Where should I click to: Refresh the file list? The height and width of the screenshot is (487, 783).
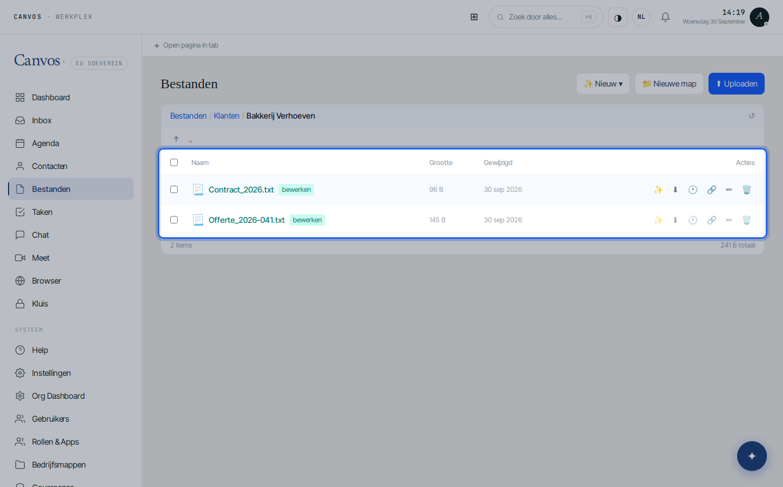(x=751, y=116)
